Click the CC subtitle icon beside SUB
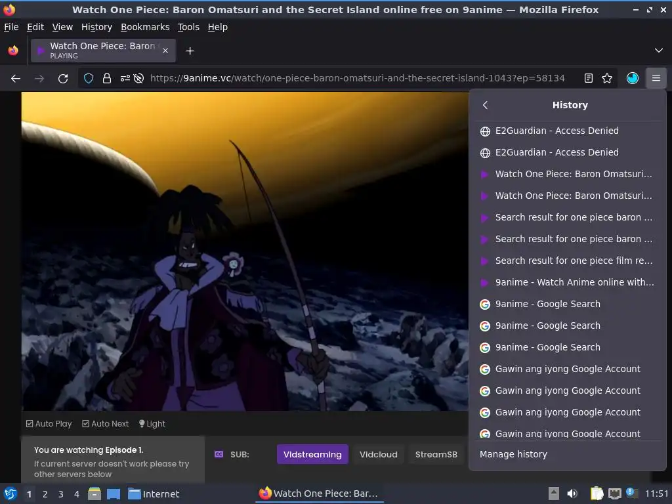The width and height of the screenshot is (672, 504). pos(219,454)
